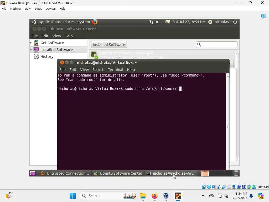Switch to Ubuntu Software Center taskbar window
Image resolution: width=269 pixels, height=202 pixels.
tap(118, 173)
